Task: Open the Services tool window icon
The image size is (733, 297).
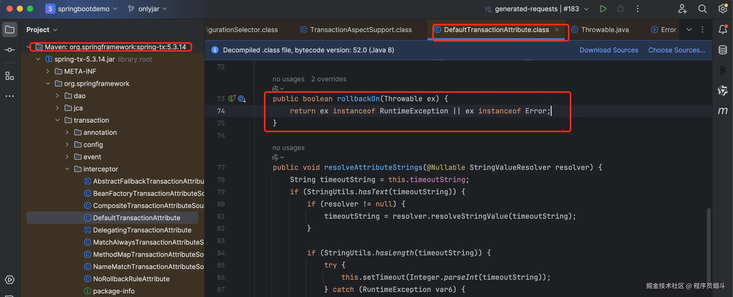Action: (10, 280)
